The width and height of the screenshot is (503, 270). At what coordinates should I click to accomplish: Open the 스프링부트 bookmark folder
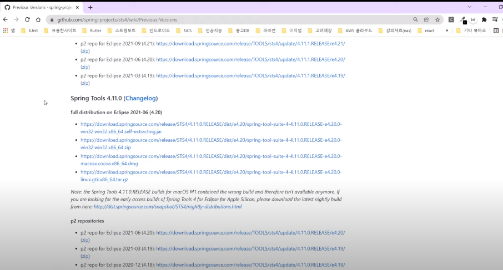122,30
